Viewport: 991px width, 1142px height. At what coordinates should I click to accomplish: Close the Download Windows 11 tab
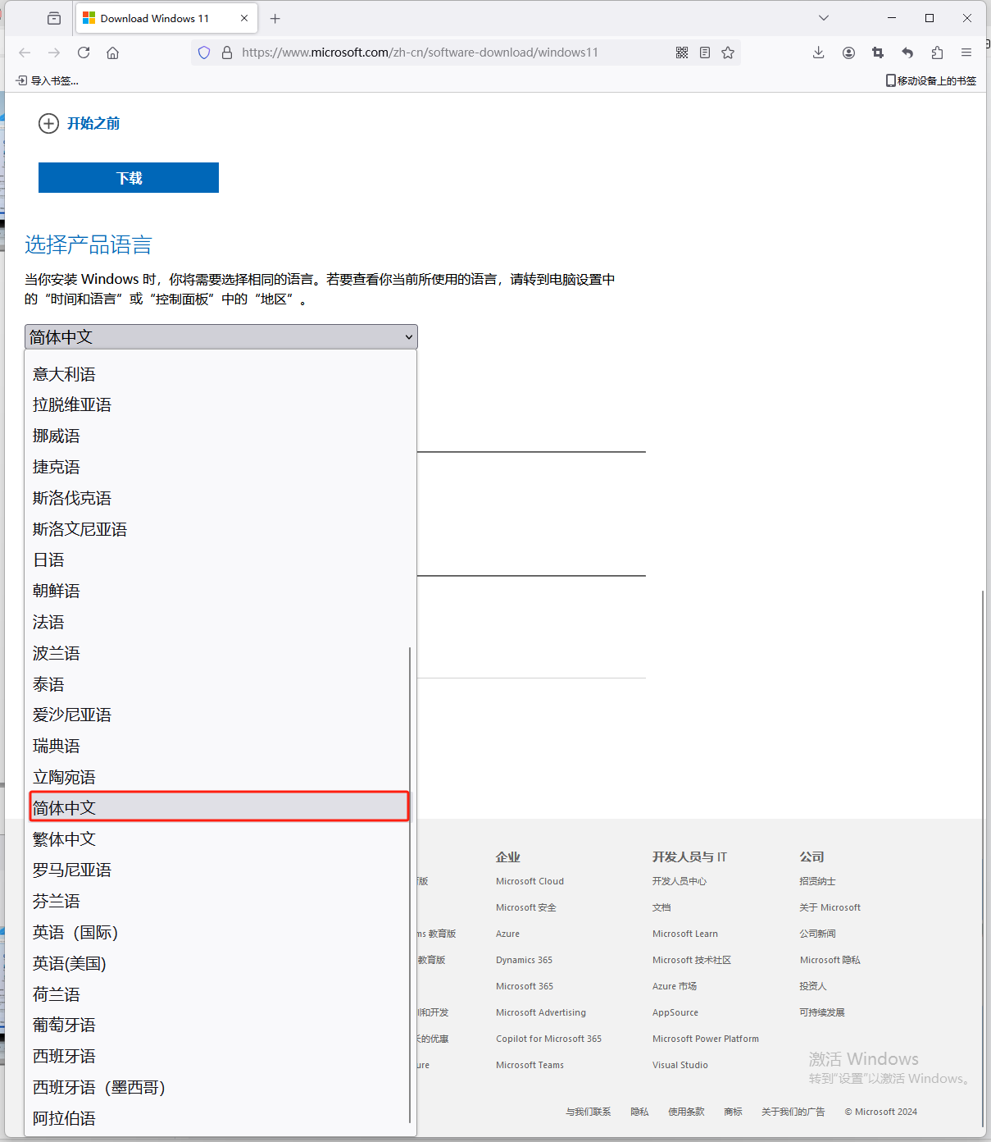pyautogui.click(x=244, y=18)
